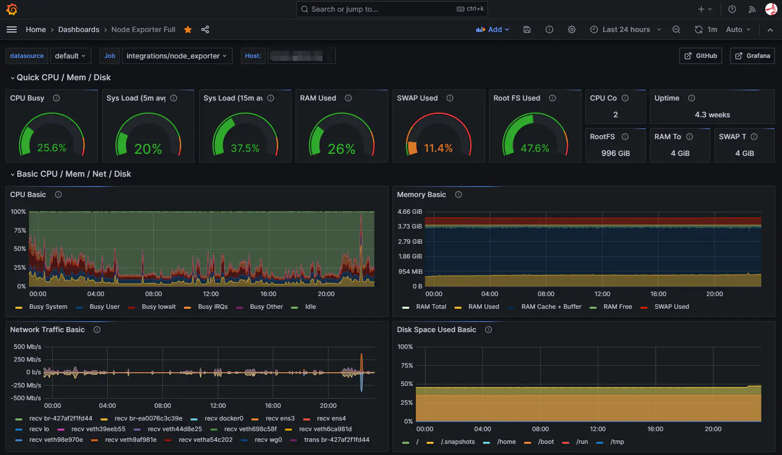Click the Search or jump to field
This screenshot has width=782, height=455.
392,9
